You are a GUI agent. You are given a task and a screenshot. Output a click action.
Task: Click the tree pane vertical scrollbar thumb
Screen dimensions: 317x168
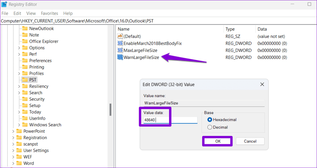pos(111,110)
